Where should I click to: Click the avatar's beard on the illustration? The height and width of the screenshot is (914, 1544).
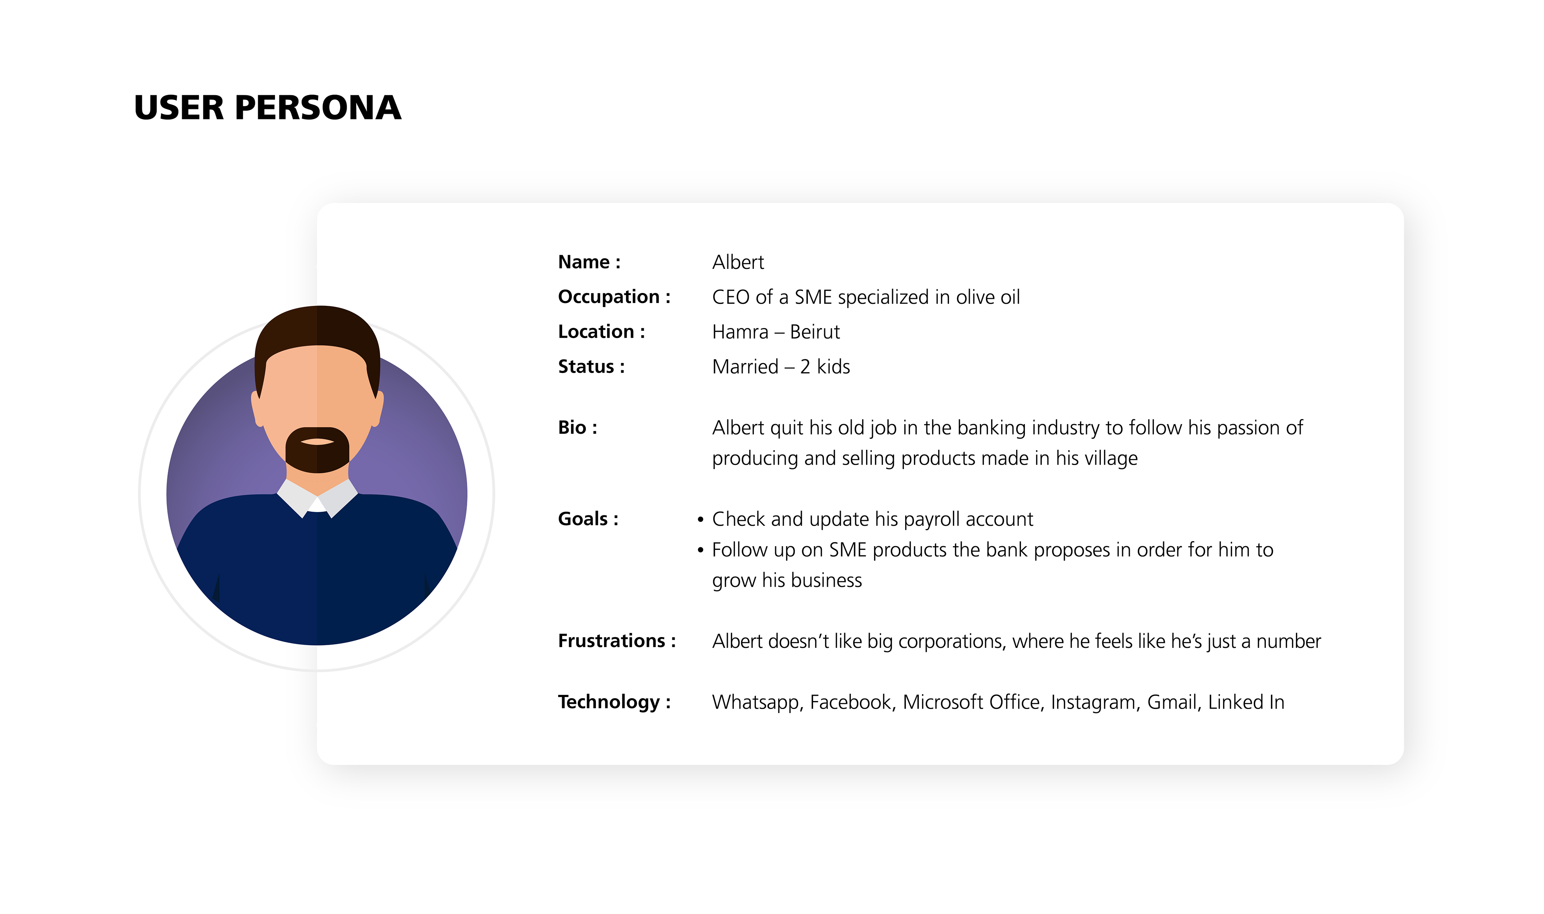click(x=317, y=450)
